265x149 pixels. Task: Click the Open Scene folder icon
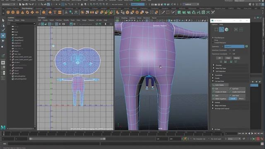23,5
